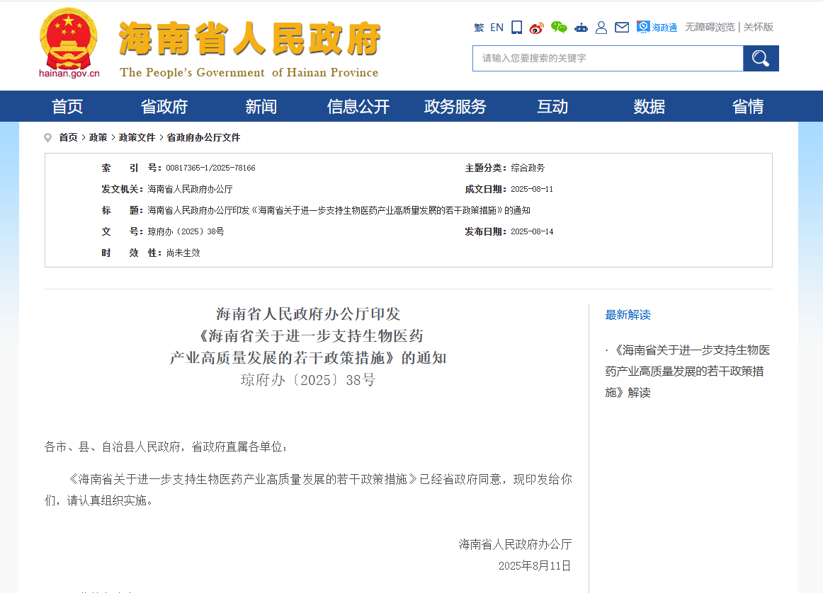This screenshot has height=593, width=823.
Task: Open 无障碍浏览 accessibility mode
Action: click(x=710, y=28)
